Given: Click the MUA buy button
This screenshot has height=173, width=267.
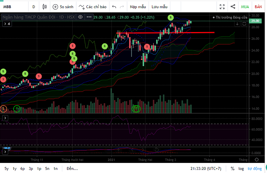Looking at the screenshot, I should [245, 7].
